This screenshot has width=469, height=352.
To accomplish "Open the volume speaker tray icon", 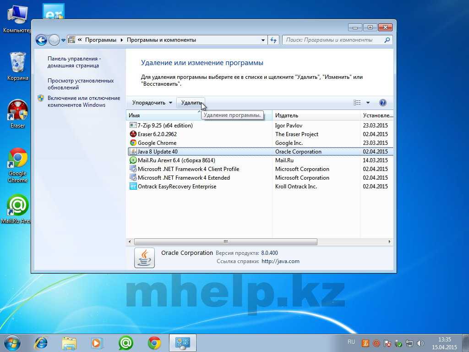I will pos(420,343).
